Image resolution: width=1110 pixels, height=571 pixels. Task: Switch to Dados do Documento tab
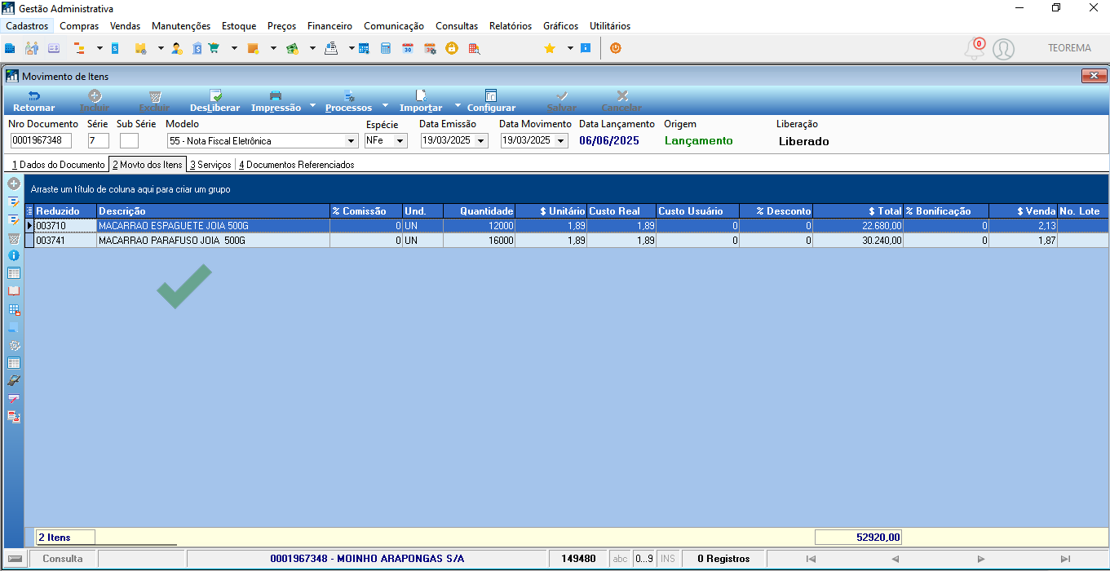[x=58, y=165]
